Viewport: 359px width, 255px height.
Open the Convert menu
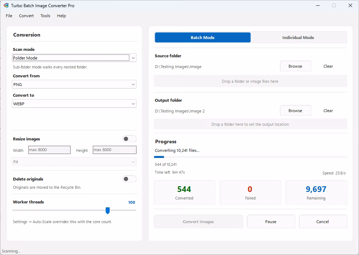[x=26, y=16]
